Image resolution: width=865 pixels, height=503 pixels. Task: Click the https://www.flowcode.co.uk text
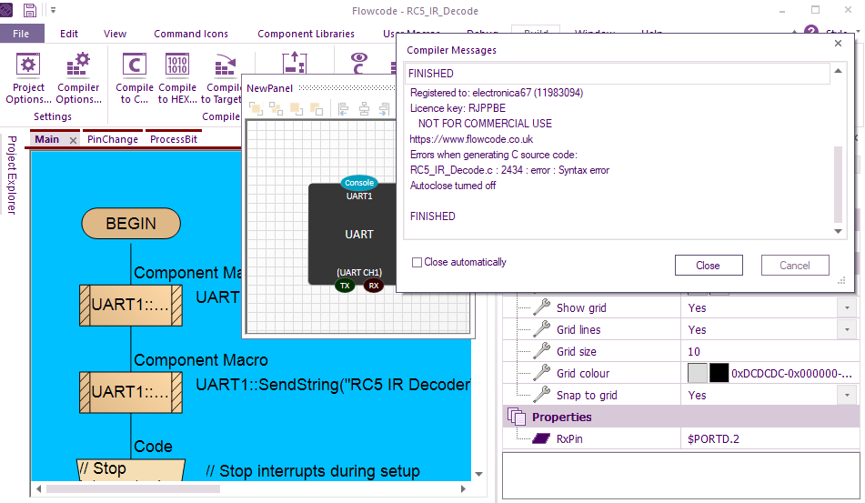[x=471, y=139]
